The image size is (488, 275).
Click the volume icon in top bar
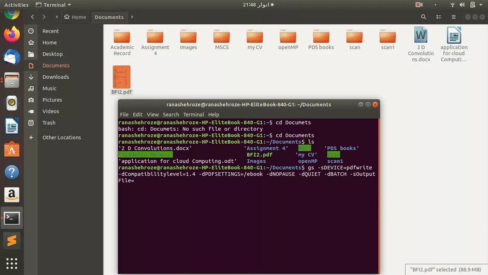coord(462,5)
